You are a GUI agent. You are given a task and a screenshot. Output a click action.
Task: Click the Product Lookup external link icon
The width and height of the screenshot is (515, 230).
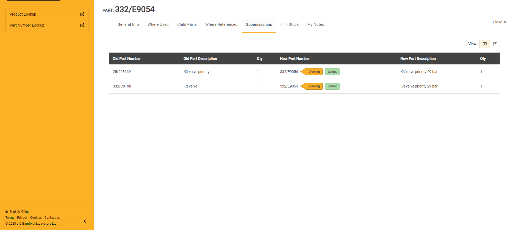tap(82, 14)
